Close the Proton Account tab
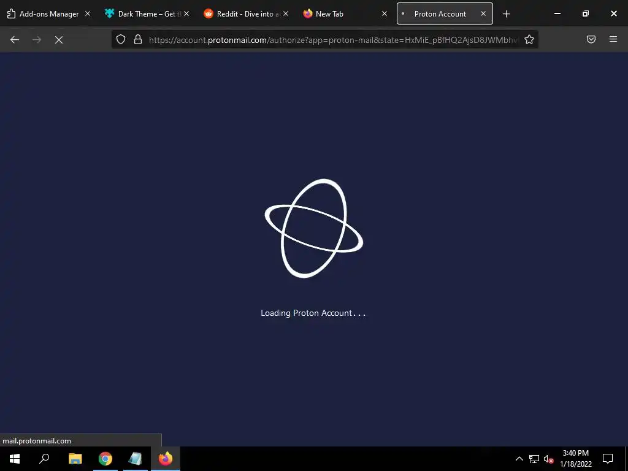This screenshot has width=628, height=471. (483, 13)
